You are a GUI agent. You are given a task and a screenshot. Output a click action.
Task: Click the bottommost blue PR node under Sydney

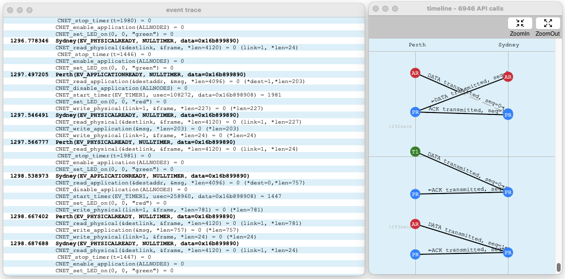pyautogui.click(x=508, y=252)
